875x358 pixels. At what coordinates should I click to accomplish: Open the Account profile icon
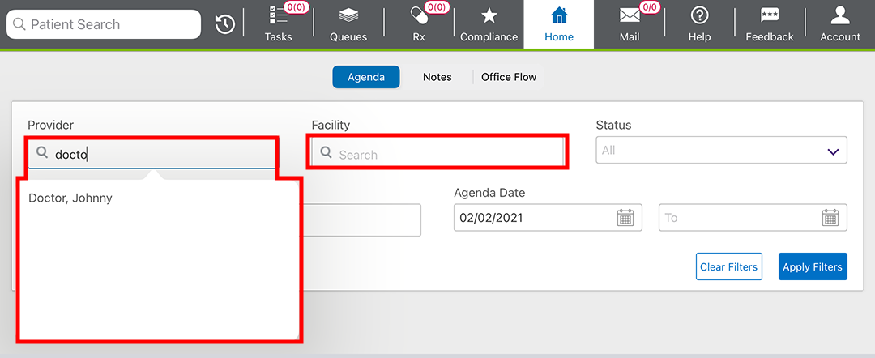coord(840,16)
